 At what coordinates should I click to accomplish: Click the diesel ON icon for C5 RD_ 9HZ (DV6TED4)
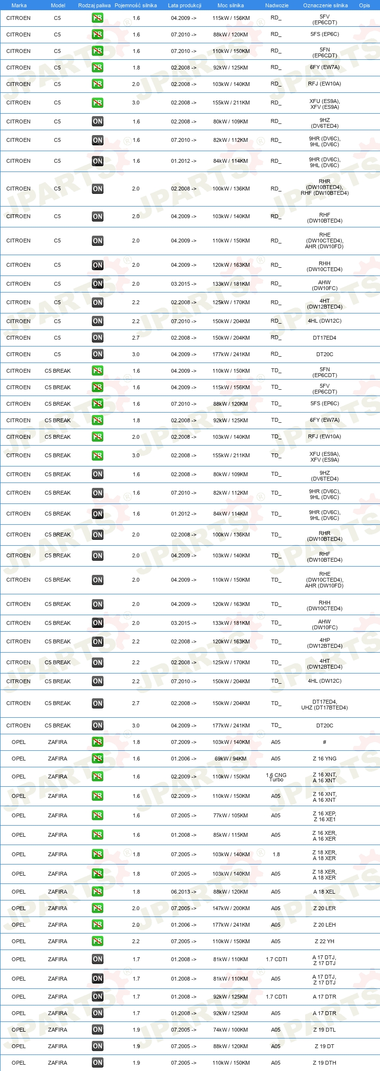click(98, 121)
